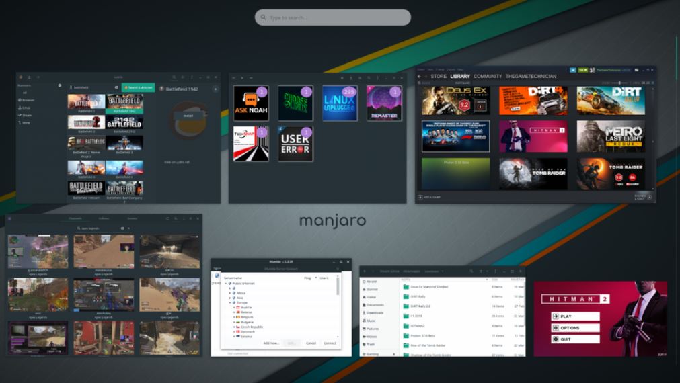Image resolution: width=680 pixels, height=383 pixels.
Task: Click OPTIONS in Hitman 2 launcher
Action: pyautogui.click(x=576, y=328)
